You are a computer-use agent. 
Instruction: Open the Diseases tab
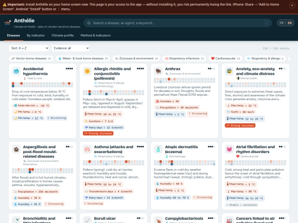(13, 35)
